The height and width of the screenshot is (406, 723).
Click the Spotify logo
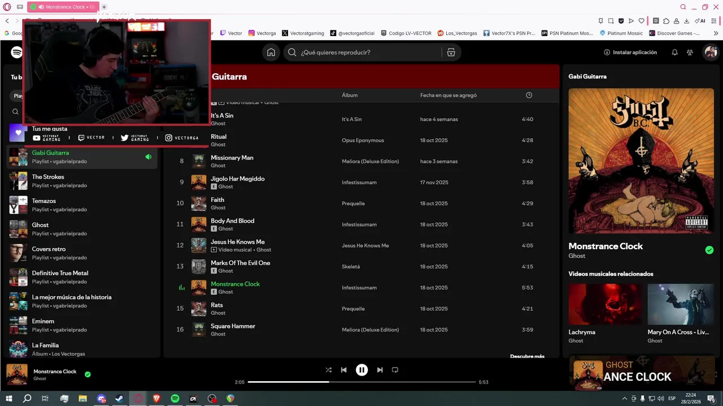(16, 52)
